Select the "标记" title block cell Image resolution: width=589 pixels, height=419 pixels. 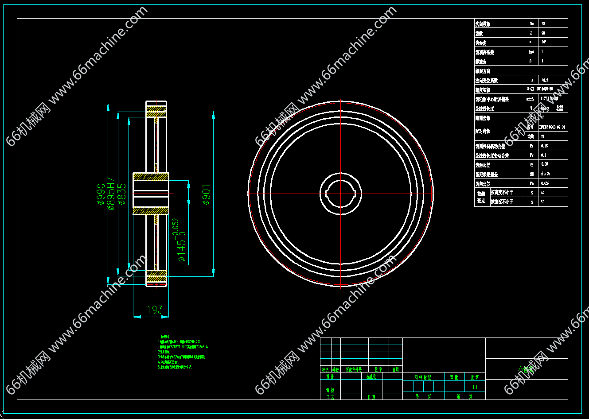(325, 369)
